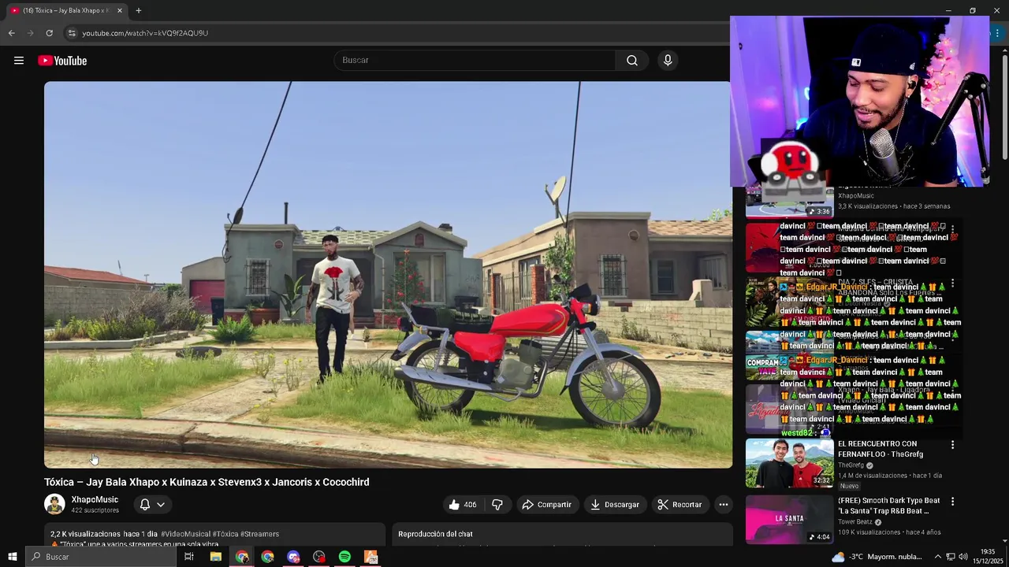
Task: Click the Descargar download button
Action: (615, 504)
